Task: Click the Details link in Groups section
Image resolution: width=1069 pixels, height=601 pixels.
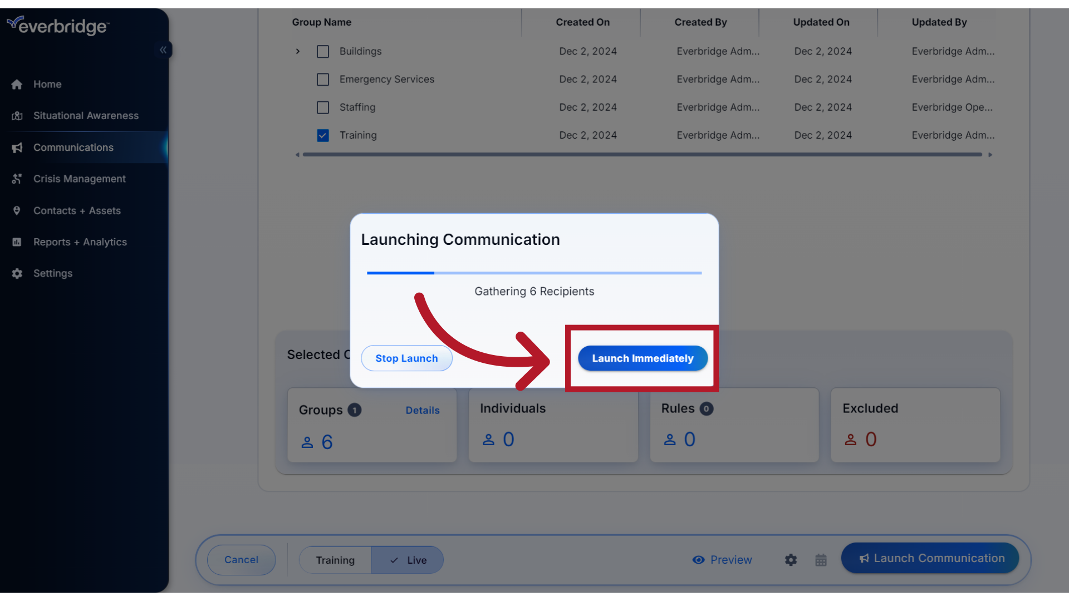Action: [422, 410]
